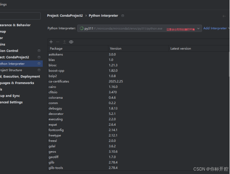Sort by the Version column header
The height and width of the screenshot is (174, 230).
138,49
